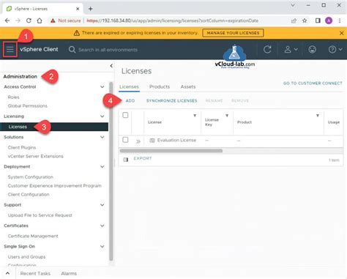The image size is (347, 279).
Task: Open Client Plugins
Action: coord(22,147)
